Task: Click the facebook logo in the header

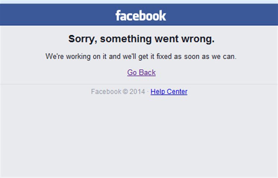Action: tap(141, 16)
